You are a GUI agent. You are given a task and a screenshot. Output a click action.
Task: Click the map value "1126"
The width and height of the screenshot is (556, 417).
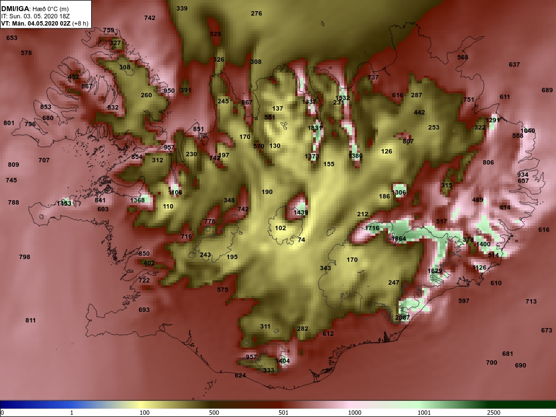[x=479, y=268]
